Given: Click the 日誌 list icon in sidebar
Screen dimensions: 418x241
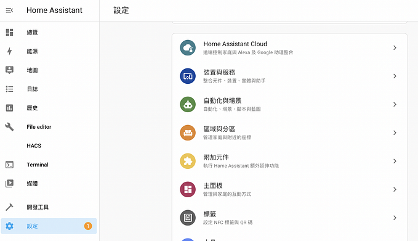Looking at the screenshot, I should (x=9, y=89).
